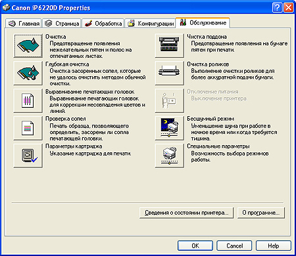Viewport: 296px width, 256px height.
Task: Click the О программе button
Action: coord(261,213)
